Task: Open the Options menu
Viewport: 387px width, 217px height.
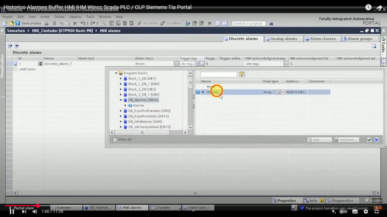Action: (75, 17)
